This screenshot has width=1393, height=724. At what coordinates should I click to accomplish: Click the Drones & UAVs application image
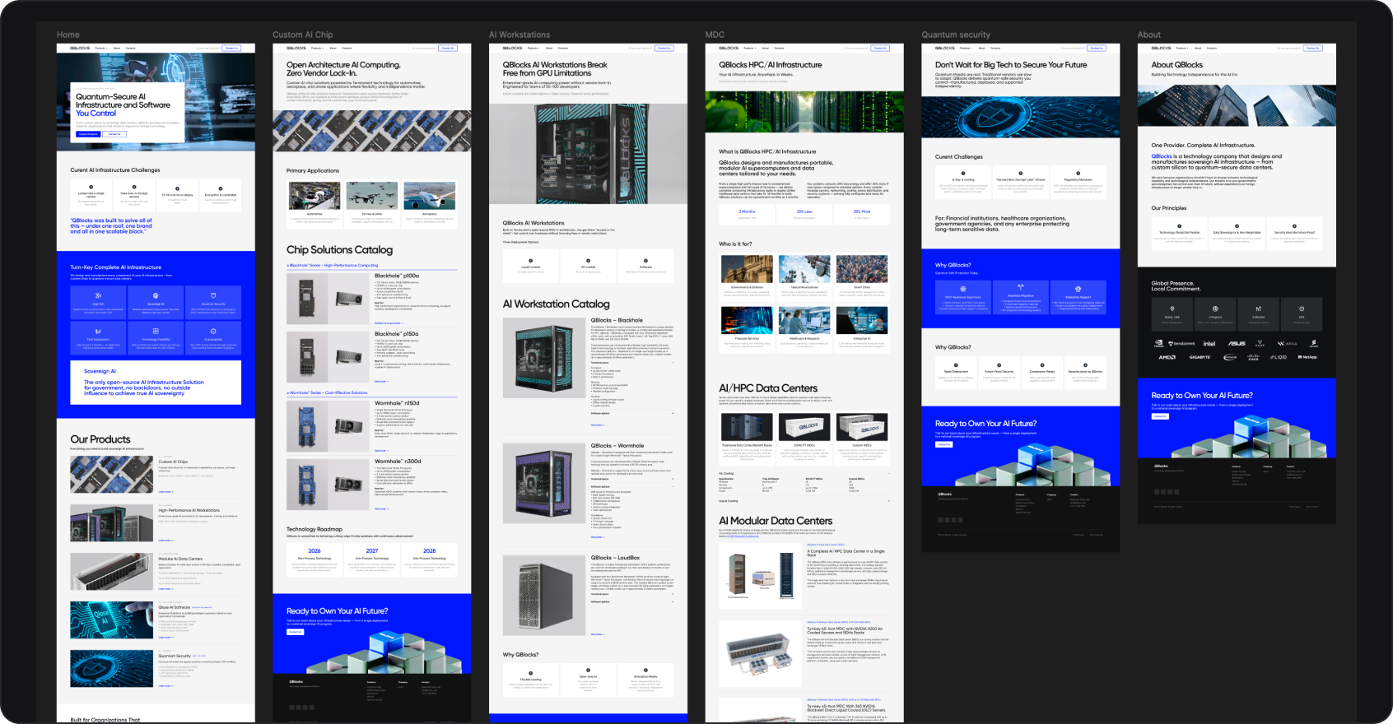click(372, 196)
